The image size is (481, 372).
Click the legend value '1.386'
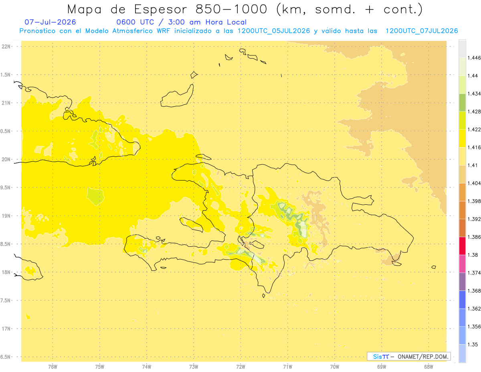(x=474, y=237)
